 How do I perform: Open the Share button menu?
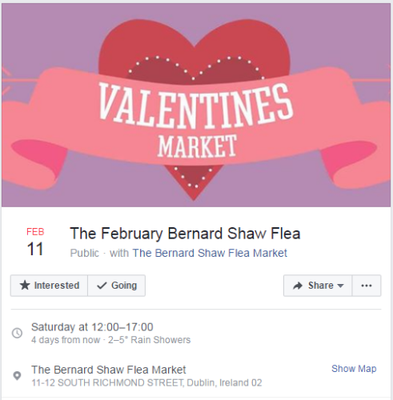coord(318,286)
